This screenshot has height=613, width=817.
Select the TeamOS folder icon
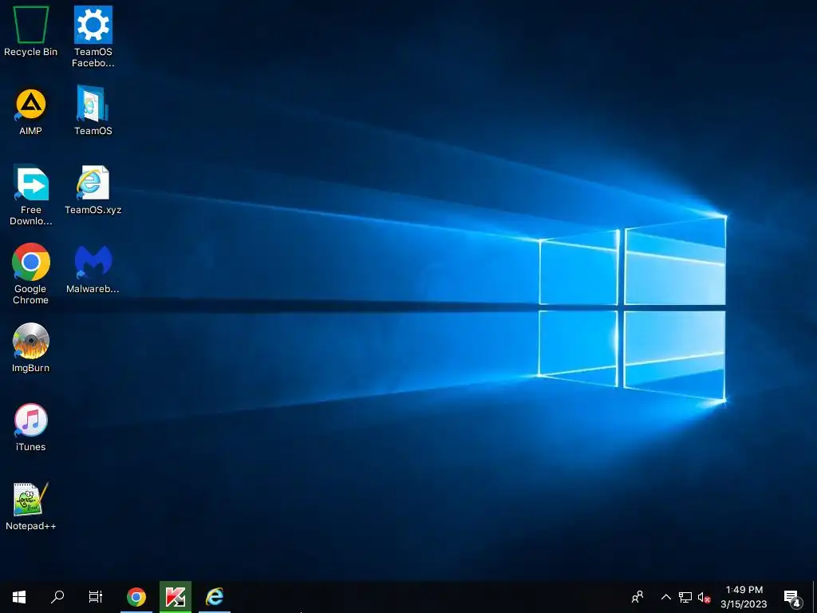point(93,110)
